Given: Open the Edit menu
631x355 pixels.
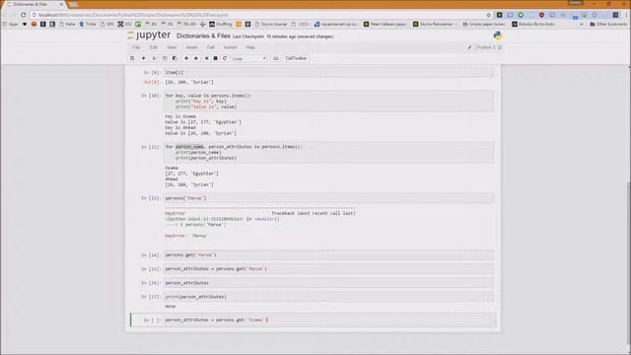Looking at the screenshot, I should (x=154, y=47).
